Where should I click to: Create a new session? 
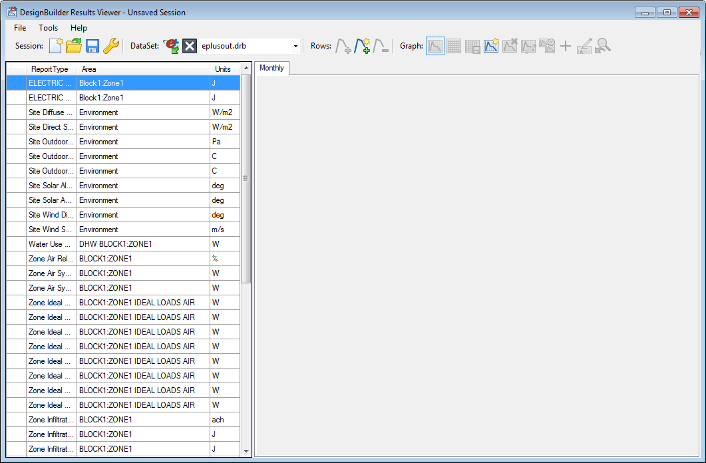pyautogui.click(x=57, y=46)
